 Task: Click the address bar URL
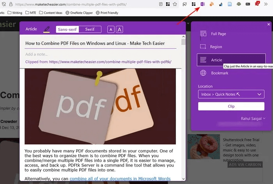71,4
